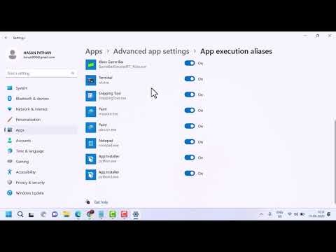Turn off the Xbox Game Bar alias toggle
Screen dimensions: 336x252
point(190,63)
